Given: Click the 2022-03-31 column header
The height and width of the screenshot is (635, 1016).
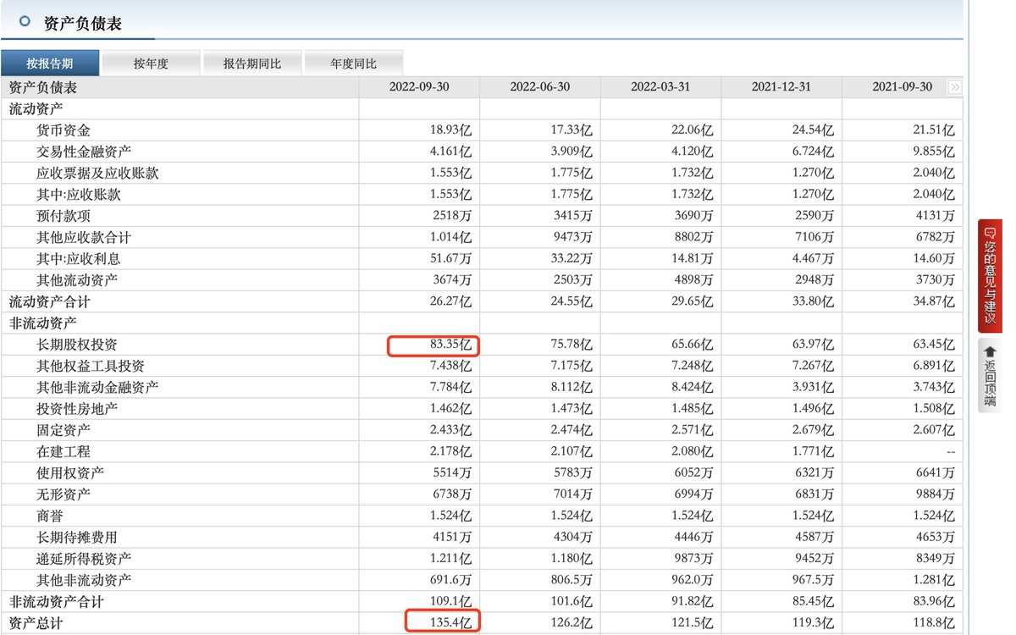Looking at the screenshot, I should 661,87.
